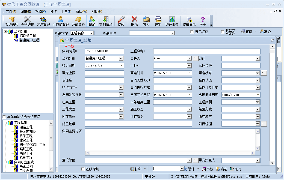Click the 取消 button
The image size is (284, 180).
coord(235,169)
